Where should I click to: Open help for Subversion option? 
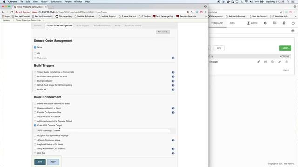click(x=173, y=58)
